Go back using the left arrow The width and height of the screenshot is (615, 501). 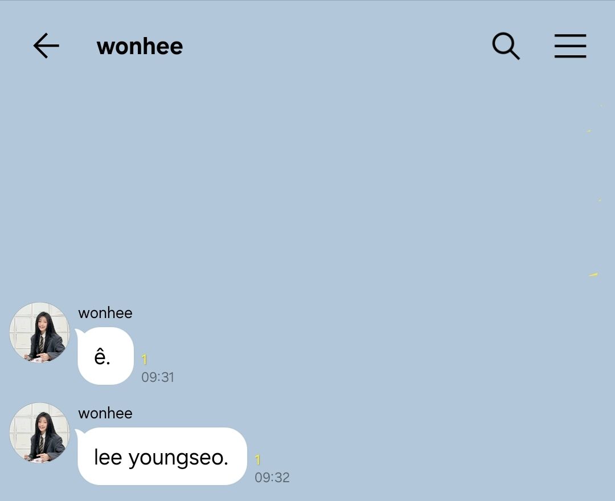click(46, 46)
